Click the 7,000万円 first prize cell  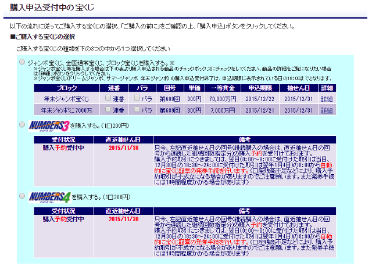pos(223,110)
